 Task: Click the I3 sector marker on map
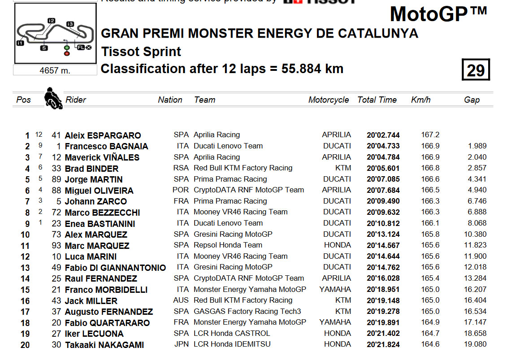pos(70,24)
